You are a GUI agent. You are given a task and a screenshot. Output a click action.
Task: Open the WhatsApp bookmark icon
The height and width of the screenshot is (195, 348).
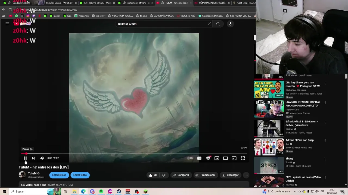[16, 16]
